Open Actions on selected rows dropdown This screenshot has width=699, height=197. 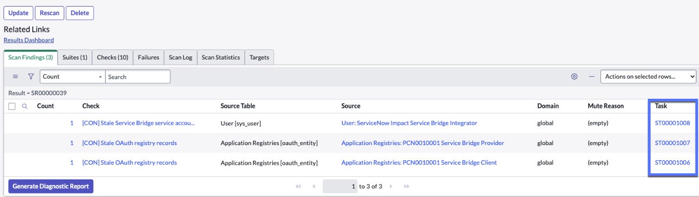click(x=648, y=77)
